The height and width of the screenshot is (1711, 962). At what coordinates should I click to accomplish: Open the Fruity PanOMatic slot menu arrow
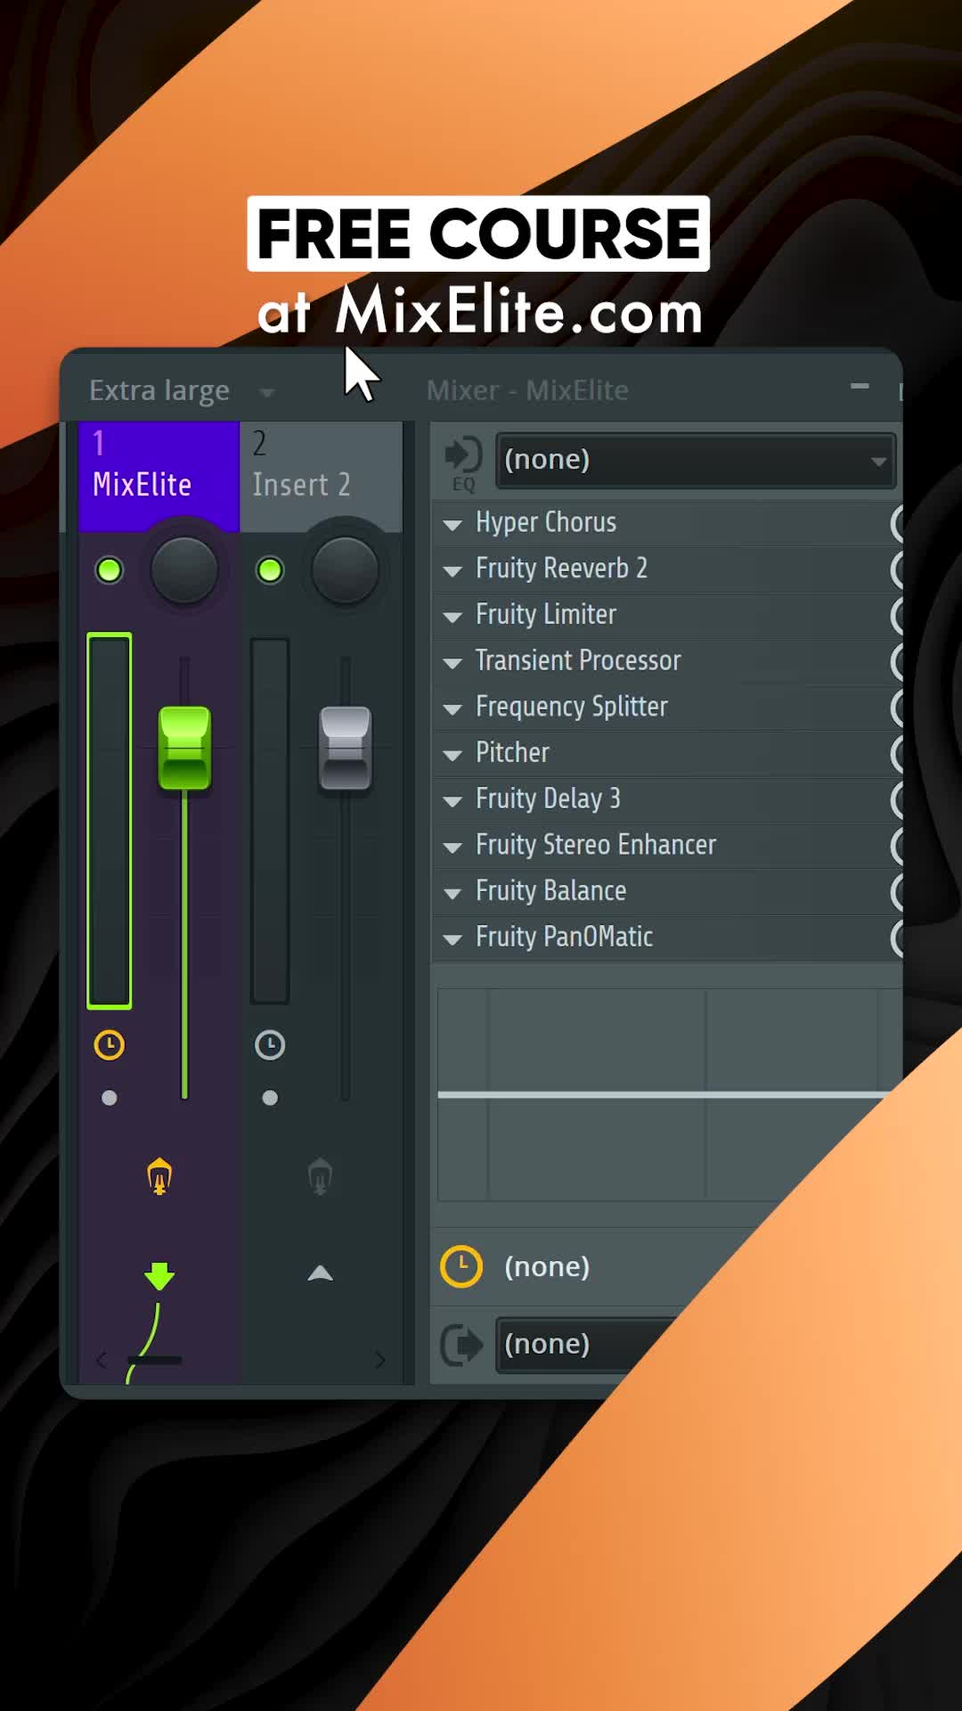(452, 939)
